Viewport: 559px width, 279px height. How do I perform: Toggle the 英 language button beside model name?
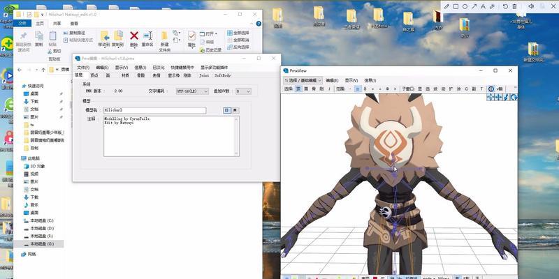tap(235, 110)
